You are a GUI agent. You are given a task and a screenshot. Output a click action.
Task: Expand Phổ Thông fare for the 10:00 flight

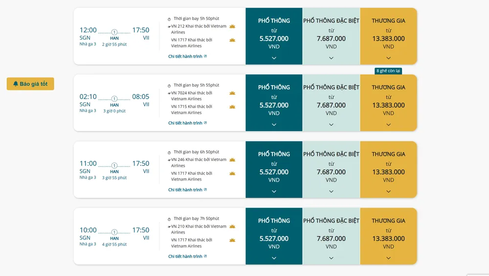(274, 258)
